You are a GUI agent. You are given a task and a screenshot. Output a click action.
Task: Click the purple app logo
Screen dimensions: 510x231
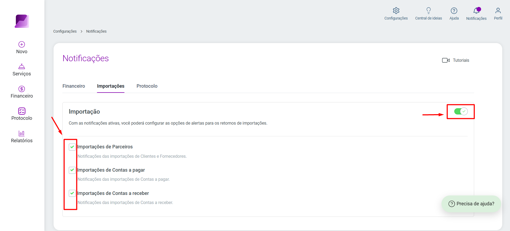coord(22,21)
